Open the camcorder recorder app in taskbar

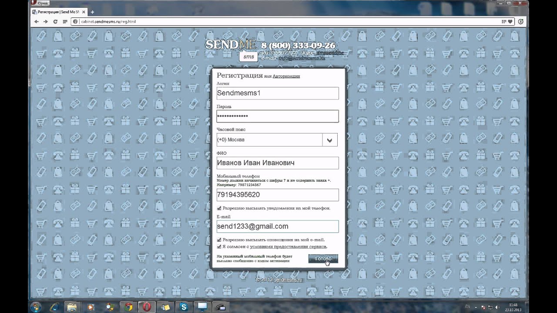coord(221,307)
